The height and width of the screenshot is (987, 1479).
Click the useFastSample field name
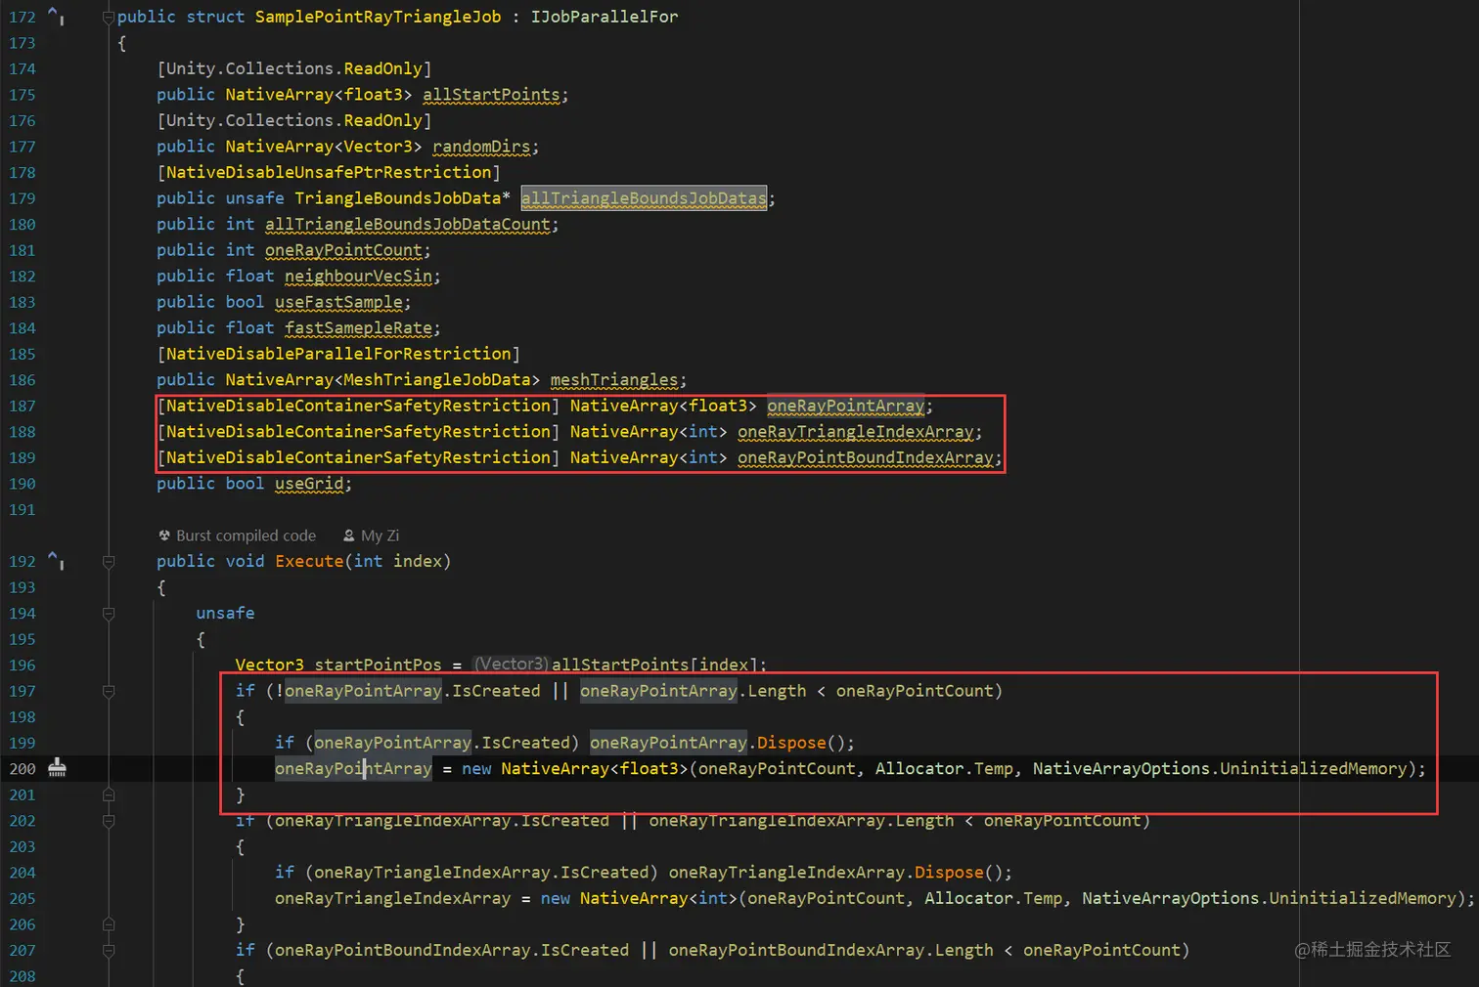pyautogui.click(x=338, y=302)
